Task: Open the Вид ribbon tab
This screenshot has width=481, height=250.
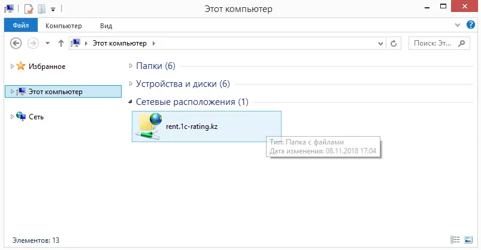Action: pyautogui.click(x=106, y=26)
